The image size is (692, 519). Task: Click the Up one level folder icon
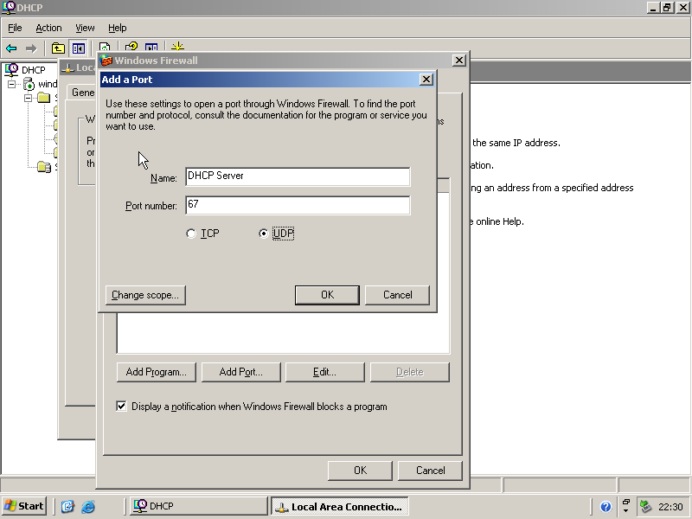point(59,48)
